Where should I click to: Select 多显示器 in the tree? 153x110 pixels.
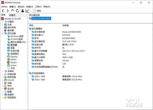pos(15,51)
